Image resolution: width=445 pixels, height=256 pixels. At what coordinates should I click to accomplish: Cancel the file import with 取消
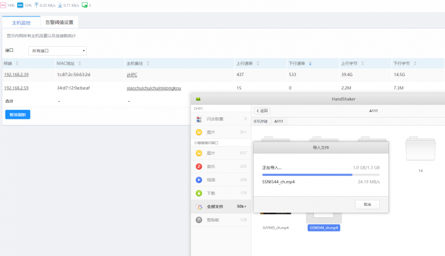[367, 204]
